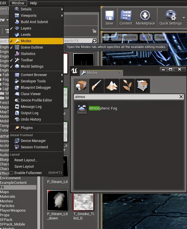
Task: Close the Modes tab
Action: (119, 73)
